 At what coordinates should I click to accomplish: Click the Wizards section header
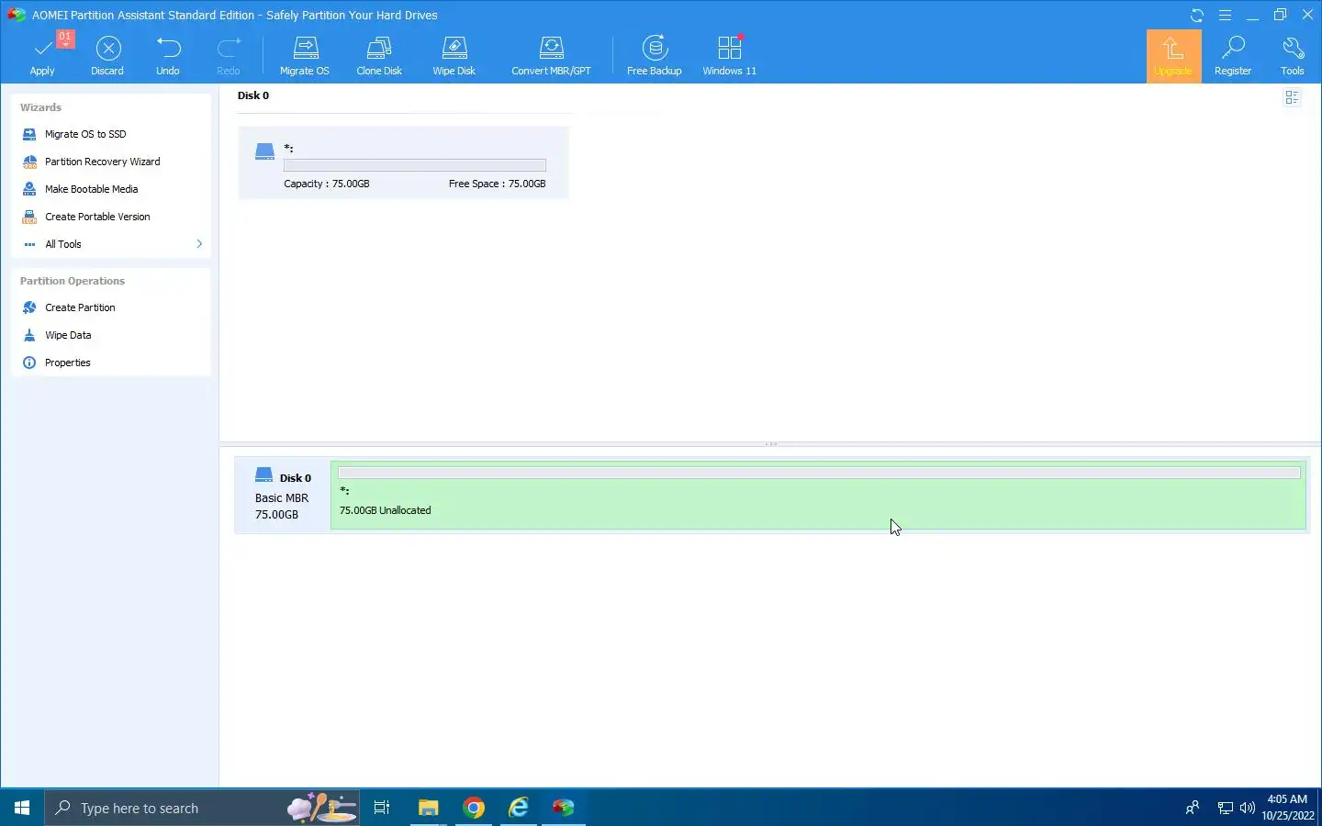(40, 107)
